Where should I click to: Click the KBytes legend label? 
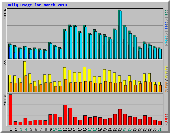pos(166,119)
